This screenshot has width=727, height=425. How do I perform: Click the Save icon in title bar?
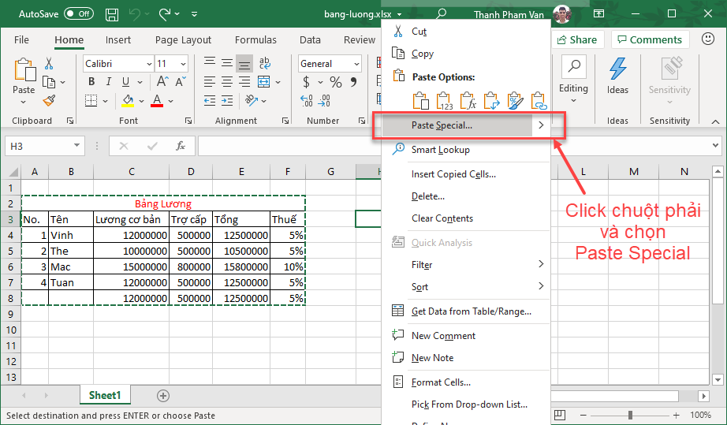pyautogui.click(x=112, y=14)
